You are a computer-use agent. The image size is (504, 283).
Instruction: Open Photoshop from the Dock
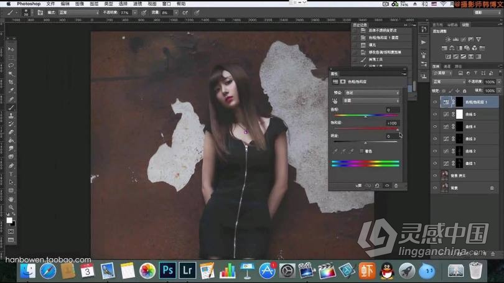coord(167,271)
